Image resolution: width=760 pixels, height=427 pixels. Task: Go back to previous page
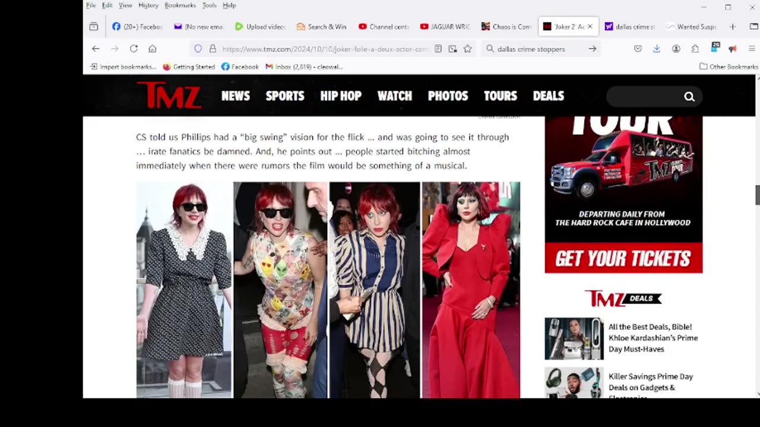[96, 49]
